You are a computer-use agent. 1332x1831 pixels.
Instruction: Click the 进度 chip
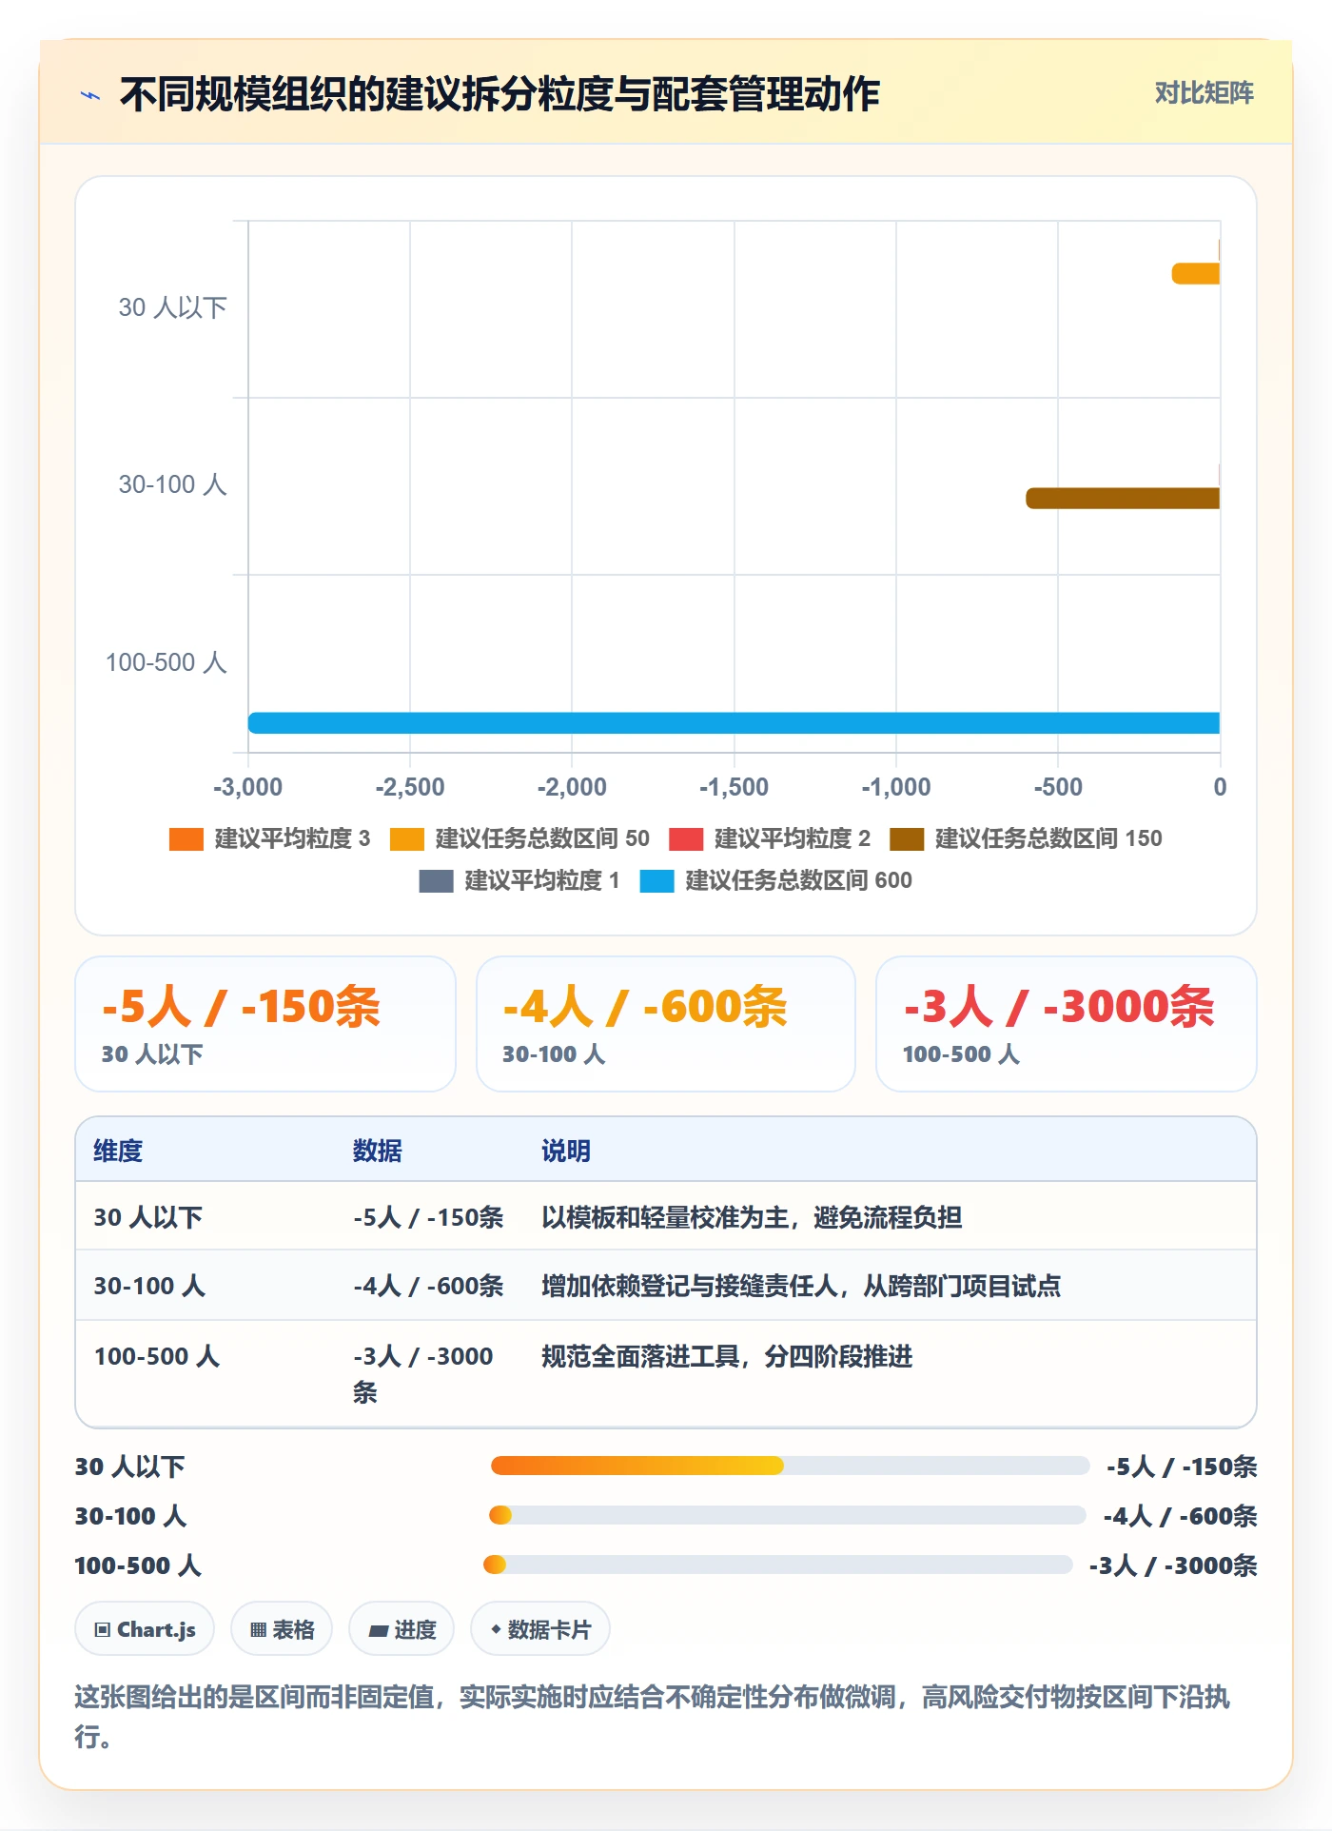click(402, 1629)
